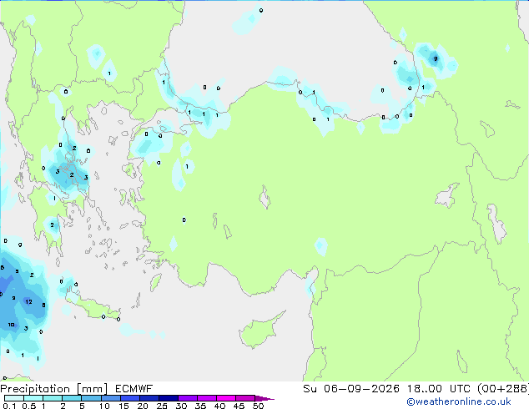Click the island of Crete on the map
The image size is (529, 409).
93,307
